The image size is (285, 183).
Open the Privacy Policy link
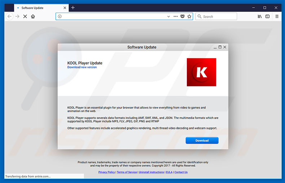(106, 172)
